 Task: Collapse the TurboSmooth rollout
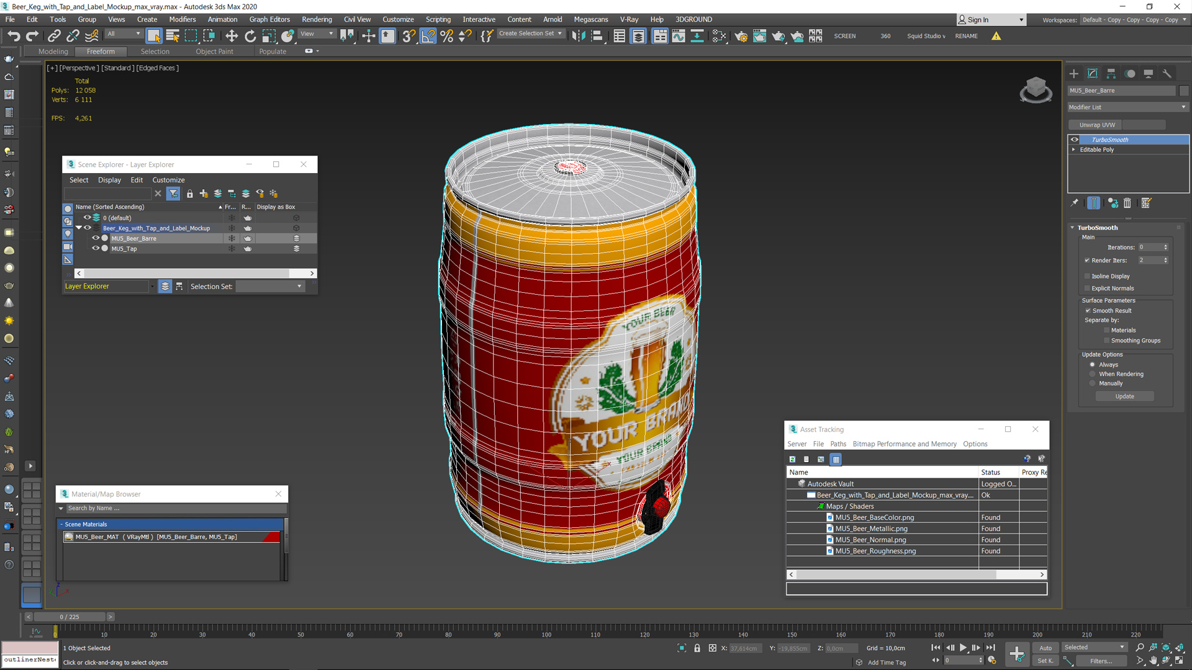[1072, 228]
